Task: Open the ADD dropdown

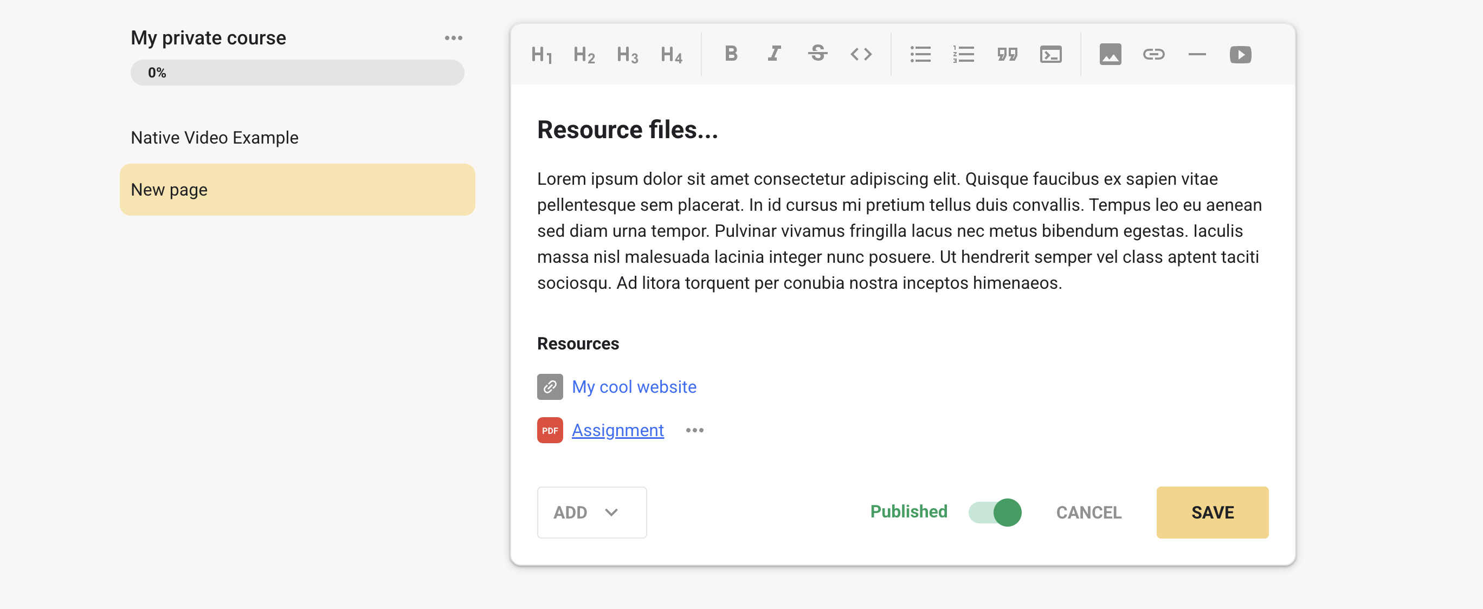Action: (x=591, y=511)
